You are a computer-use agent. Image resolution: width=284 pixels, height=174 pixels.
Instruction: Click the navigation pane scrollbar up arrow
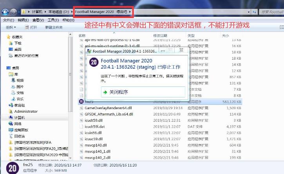pos(70,35)
